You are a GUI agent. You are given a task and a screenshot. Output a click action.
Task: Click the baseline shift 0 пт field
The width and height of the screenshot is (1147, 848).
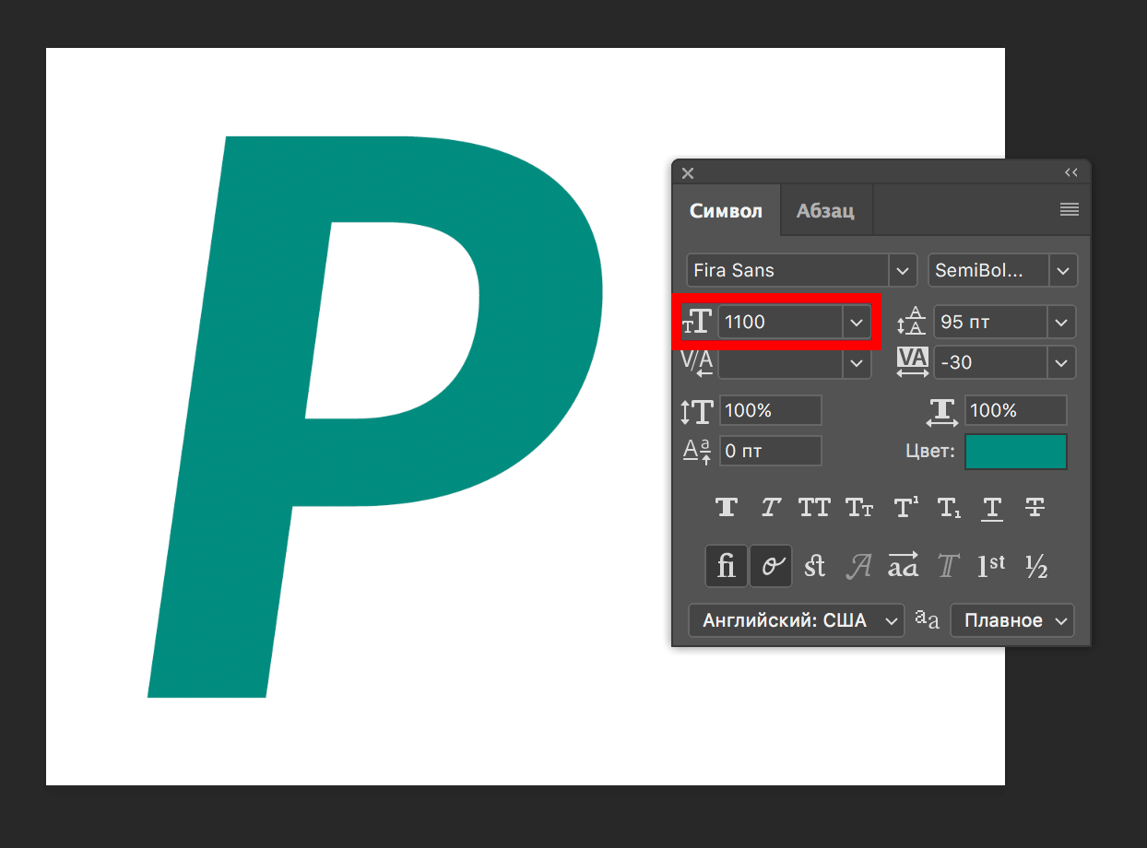click(770, 452)
